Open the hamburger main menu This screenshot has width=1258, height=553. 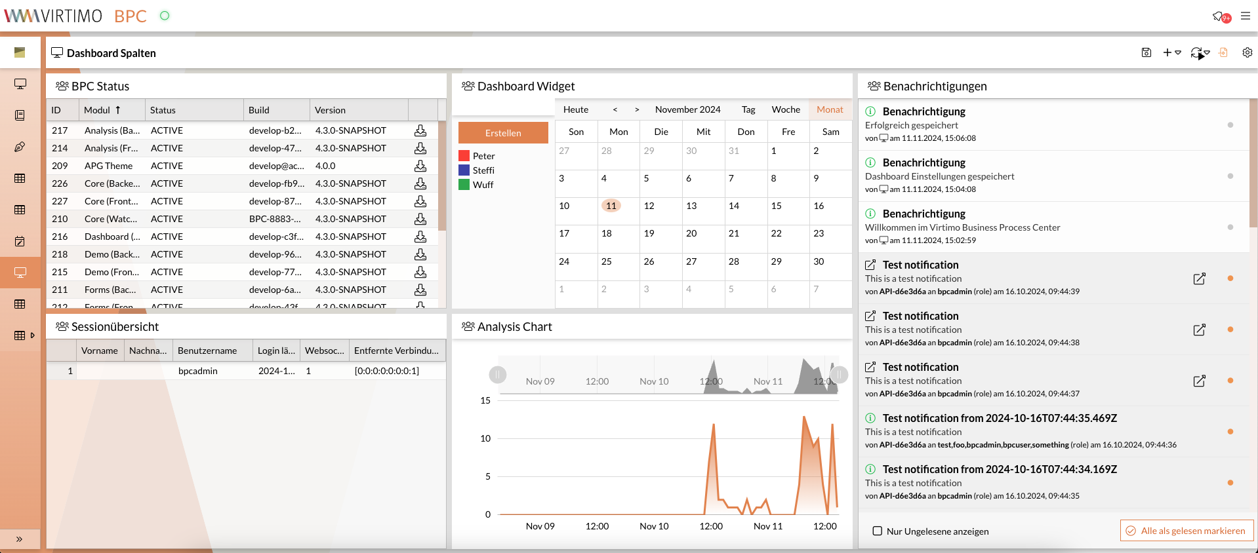[1246, 16]
